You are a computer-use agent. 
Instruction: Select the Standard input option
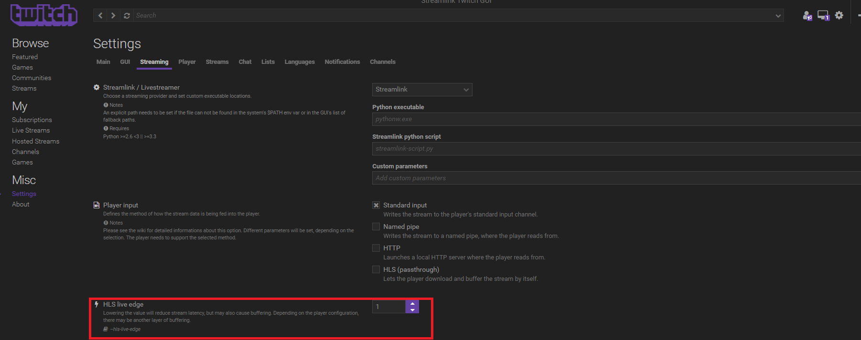pos(376,205)
